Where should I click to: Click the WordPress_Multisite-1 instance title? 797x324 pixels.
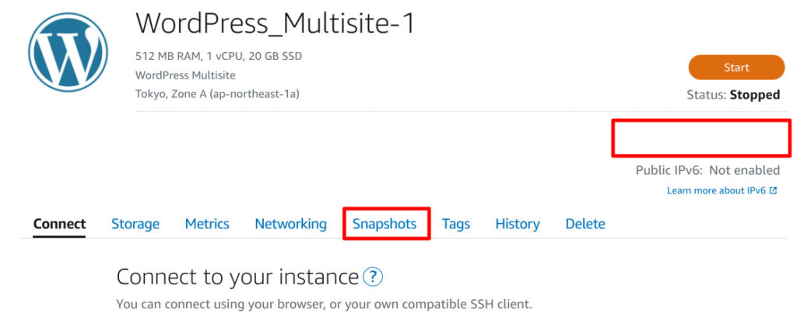pos(275,23)
